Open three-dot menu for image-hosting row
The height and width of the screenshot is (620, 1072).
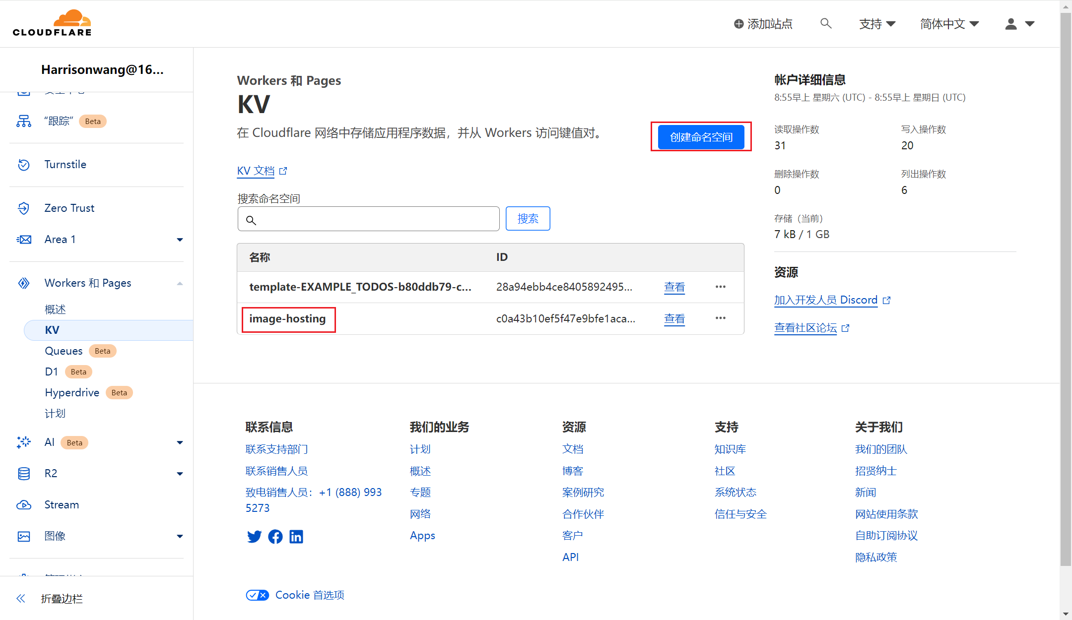pyautogui.click(x=721, y=318)
